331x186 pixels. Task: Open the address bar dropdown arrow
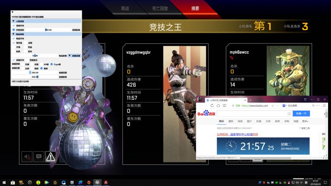[x=277, y=106]
